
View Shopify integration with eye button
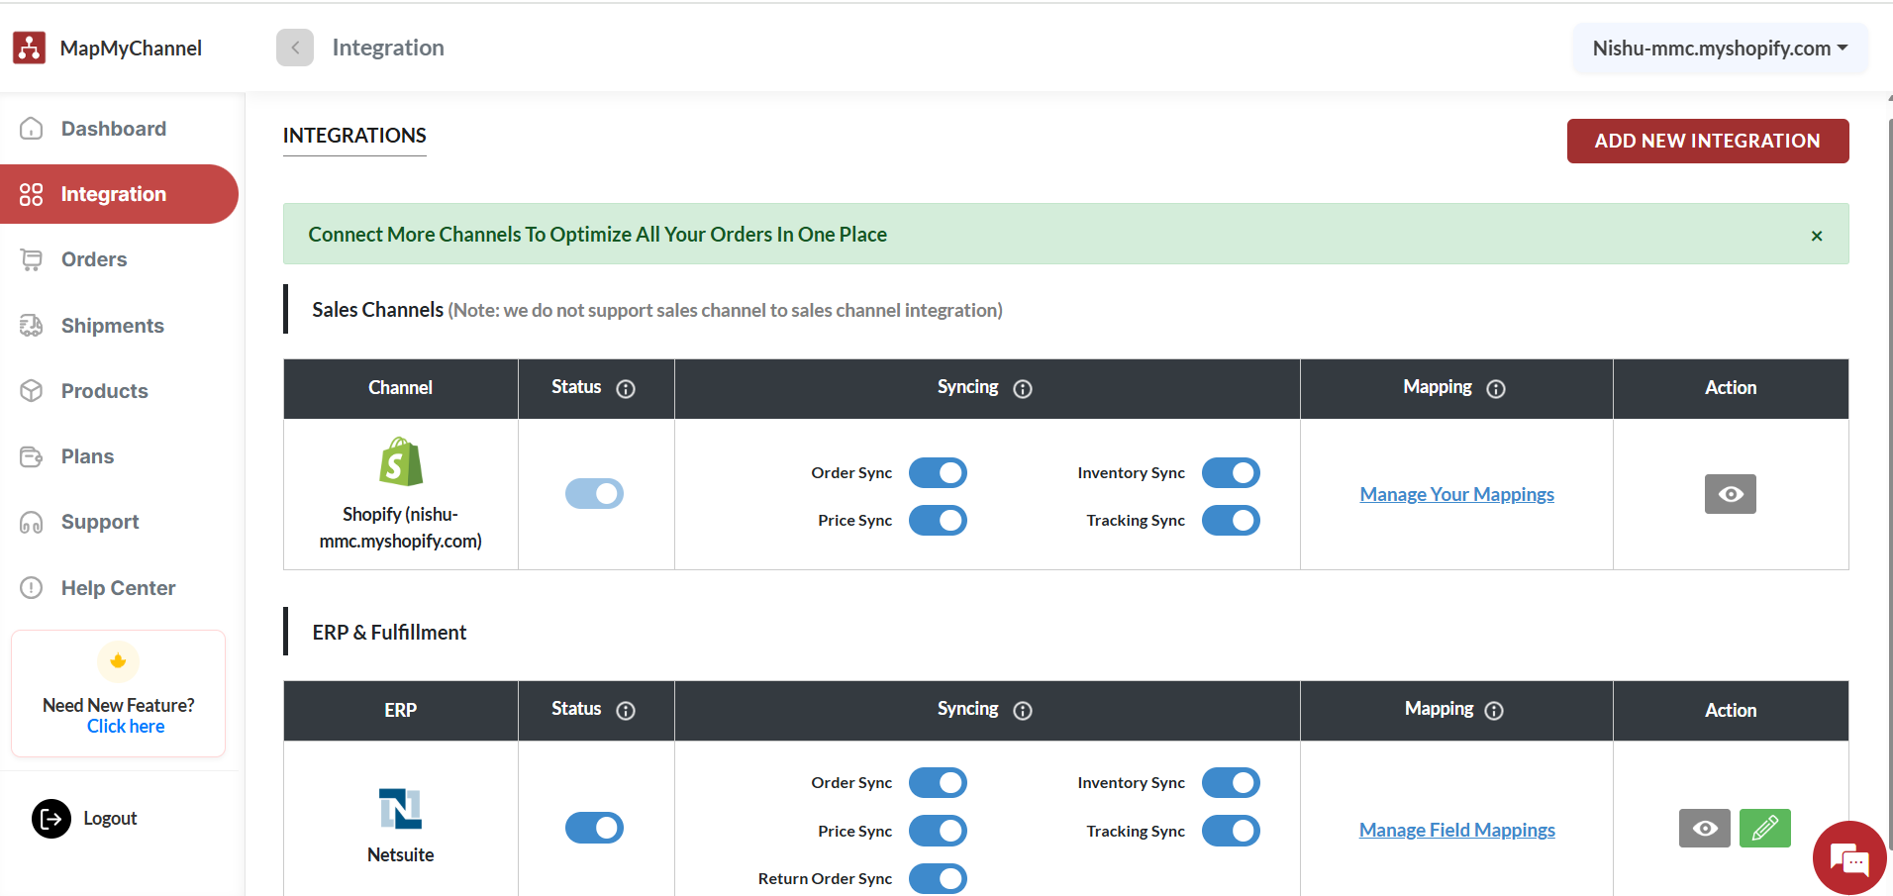(x=1730, y=494)
